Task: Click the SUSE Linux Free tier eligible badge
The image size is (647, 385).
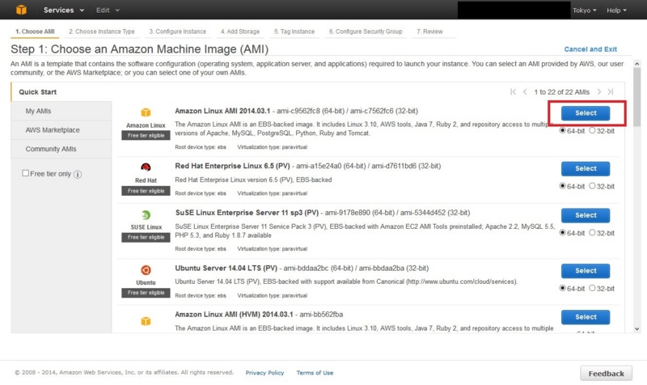Action: click(x=146, y=237)
